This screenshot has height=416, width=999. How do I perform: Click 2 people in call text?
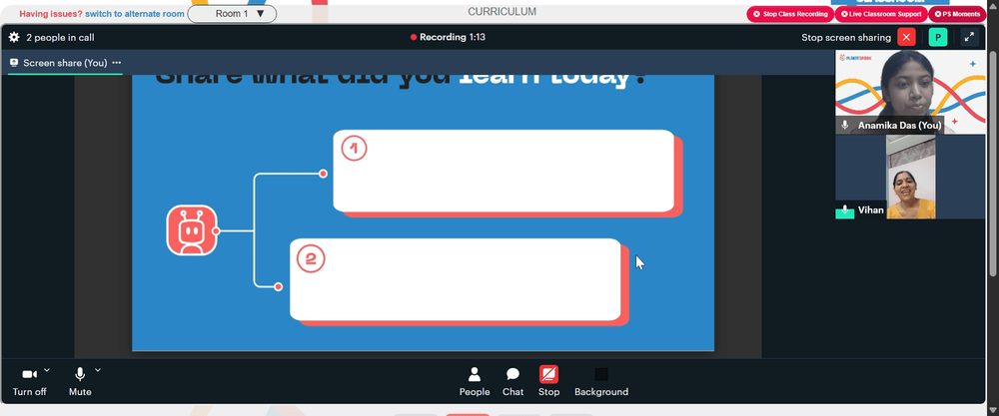point(60,38)
